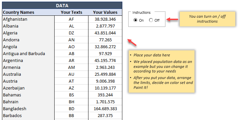Select the Algeria country cell

28,33
